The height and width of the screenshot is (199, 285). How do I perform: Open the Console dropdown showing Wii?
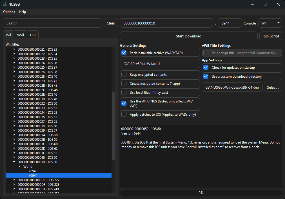pos(270,23)
